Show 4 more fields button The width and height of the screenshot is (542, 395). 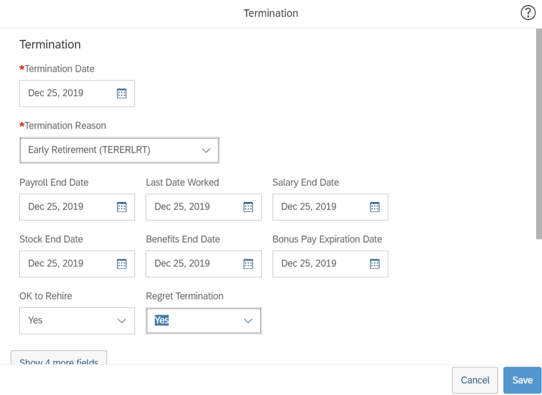[x=59, y=357]
